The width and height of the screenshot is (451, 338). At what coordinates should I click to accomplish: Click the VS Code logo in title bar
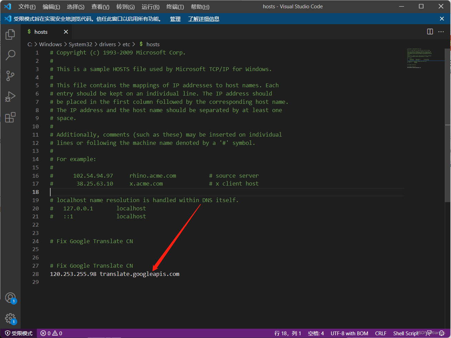pos(8,7)
